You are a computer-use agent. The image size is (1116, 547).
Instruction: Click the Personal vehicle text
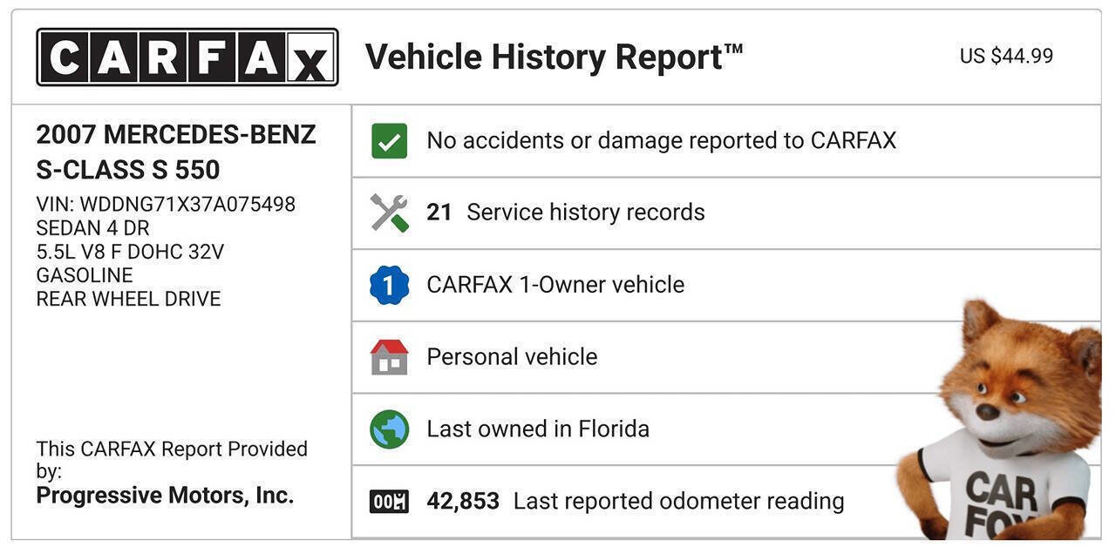pos(512,357)
